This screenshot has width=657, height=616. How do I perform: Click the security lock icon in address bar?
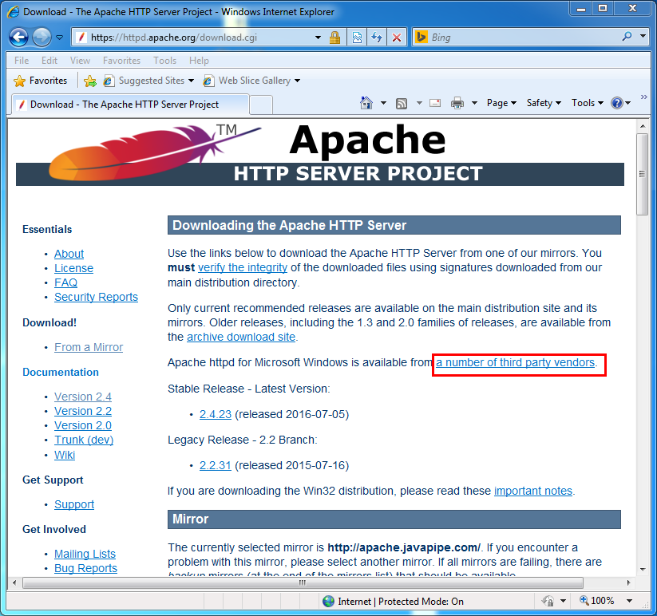335,38
